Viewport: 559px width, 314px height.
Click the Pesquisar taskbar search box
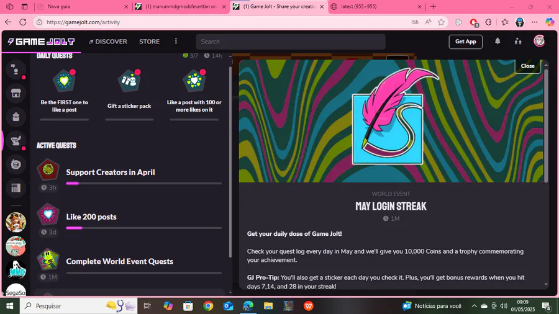(79, 306)
